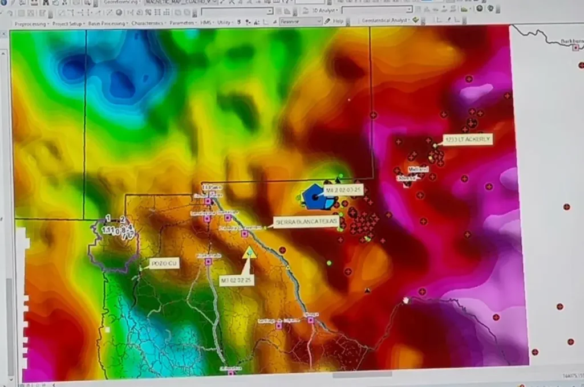Open the Basin Processing menu

click(x=107, y=23)
